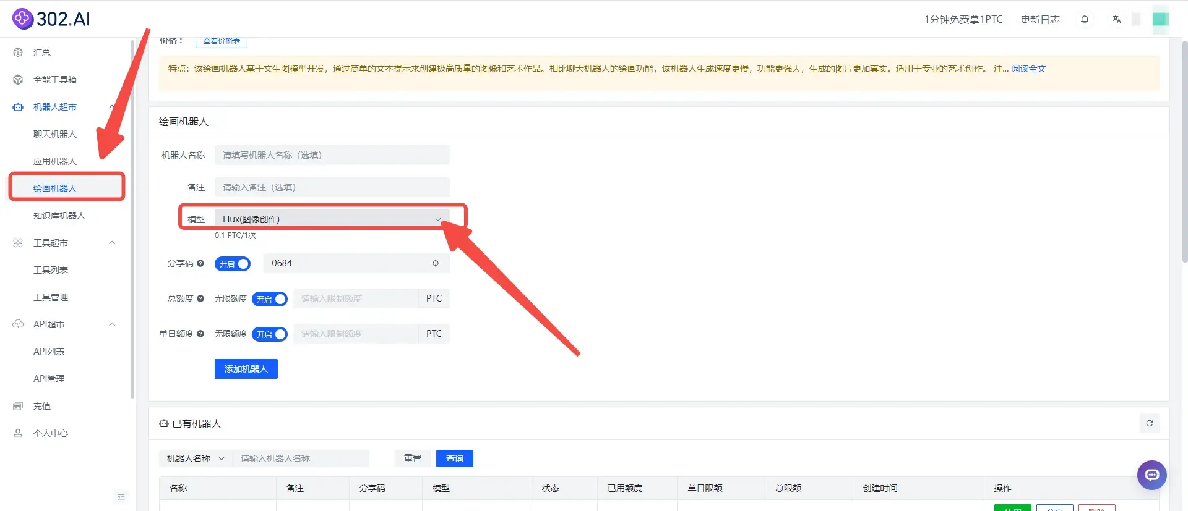Click the 查看价格表 button
This screenshot has width=1188, height=511.
click(x=222, y=41)
